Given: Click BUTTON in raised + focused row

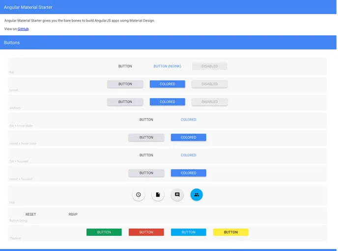Looking at the screenshot, I should tap(146, 173).
